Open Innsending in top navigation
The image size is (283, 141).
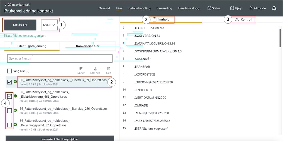[164, 8]
